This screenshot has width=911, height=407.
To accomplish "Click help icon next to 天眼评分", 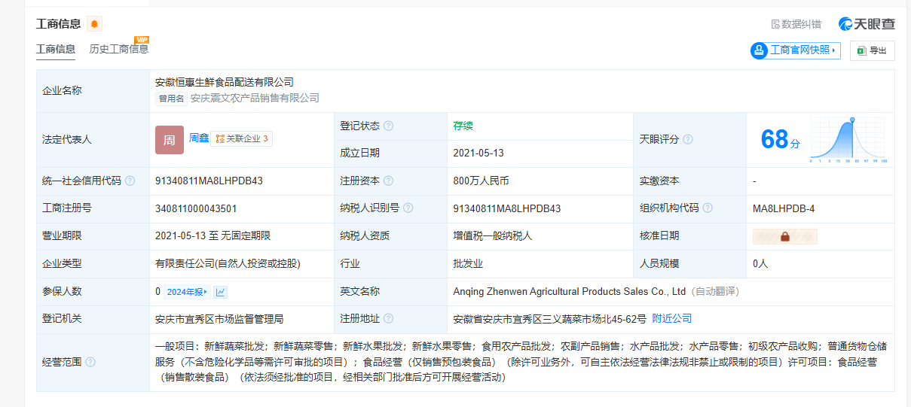I will point(688,139).
